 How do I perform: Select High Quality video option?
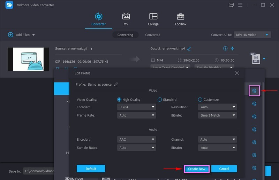pos(120,100)
